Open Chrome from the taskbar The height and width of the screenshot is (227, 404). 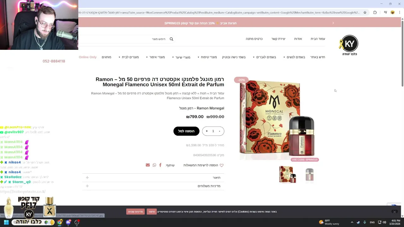pos(59,222)
